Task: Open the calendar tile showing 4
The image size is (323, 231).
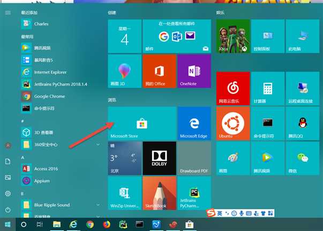Action: [125, 36]
